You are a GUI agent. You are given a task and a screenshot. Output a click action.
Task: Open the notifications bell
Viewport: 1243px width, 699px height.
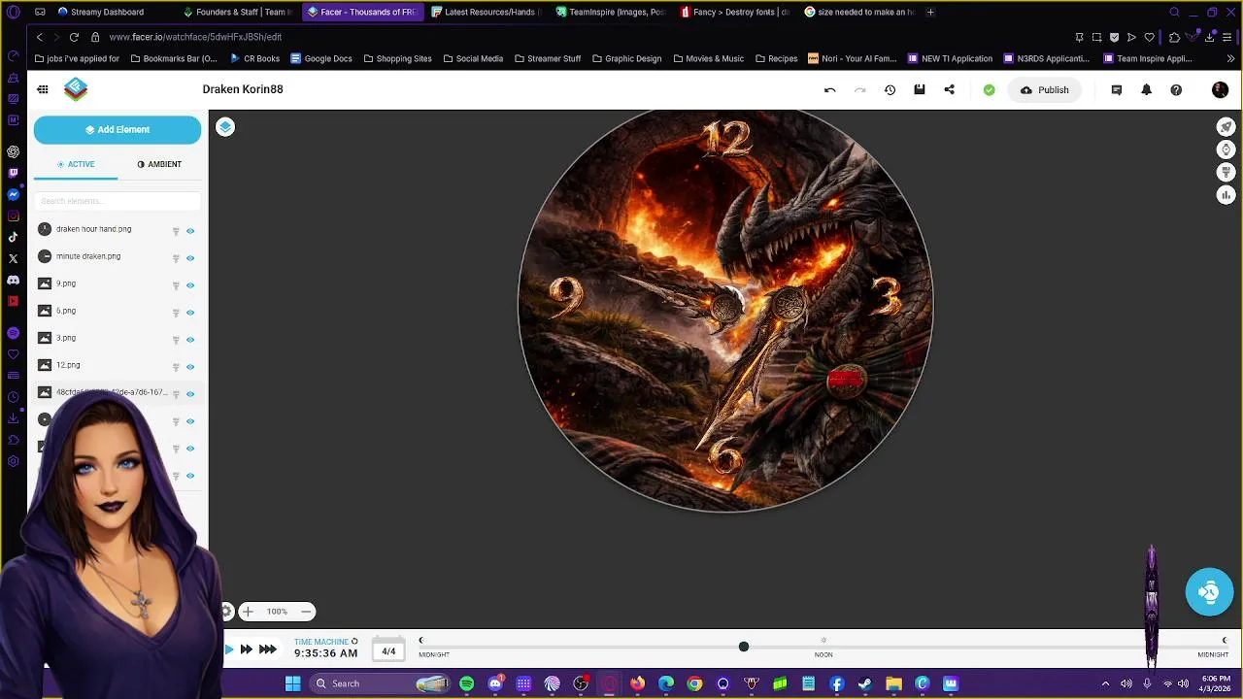point(1146,90)
